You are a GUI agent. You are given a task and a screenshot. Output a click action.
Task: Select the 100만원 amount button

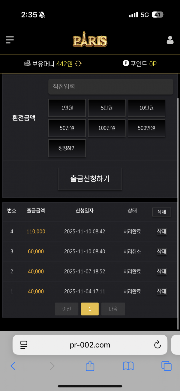[x=107, y=128]
